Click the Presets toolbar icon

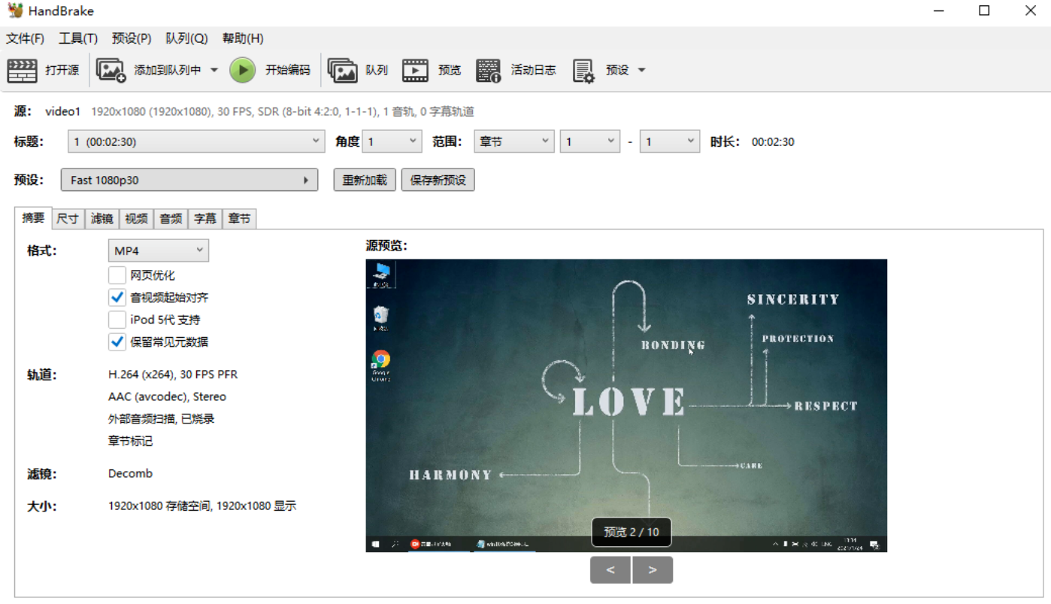tap(583, 70)
